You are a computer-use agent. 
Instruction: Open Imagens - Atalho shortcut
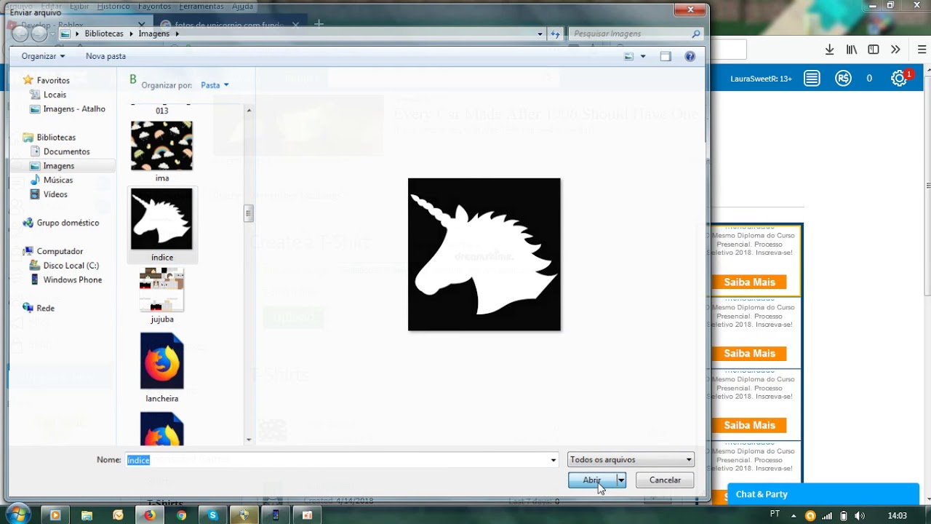point(74,109)
